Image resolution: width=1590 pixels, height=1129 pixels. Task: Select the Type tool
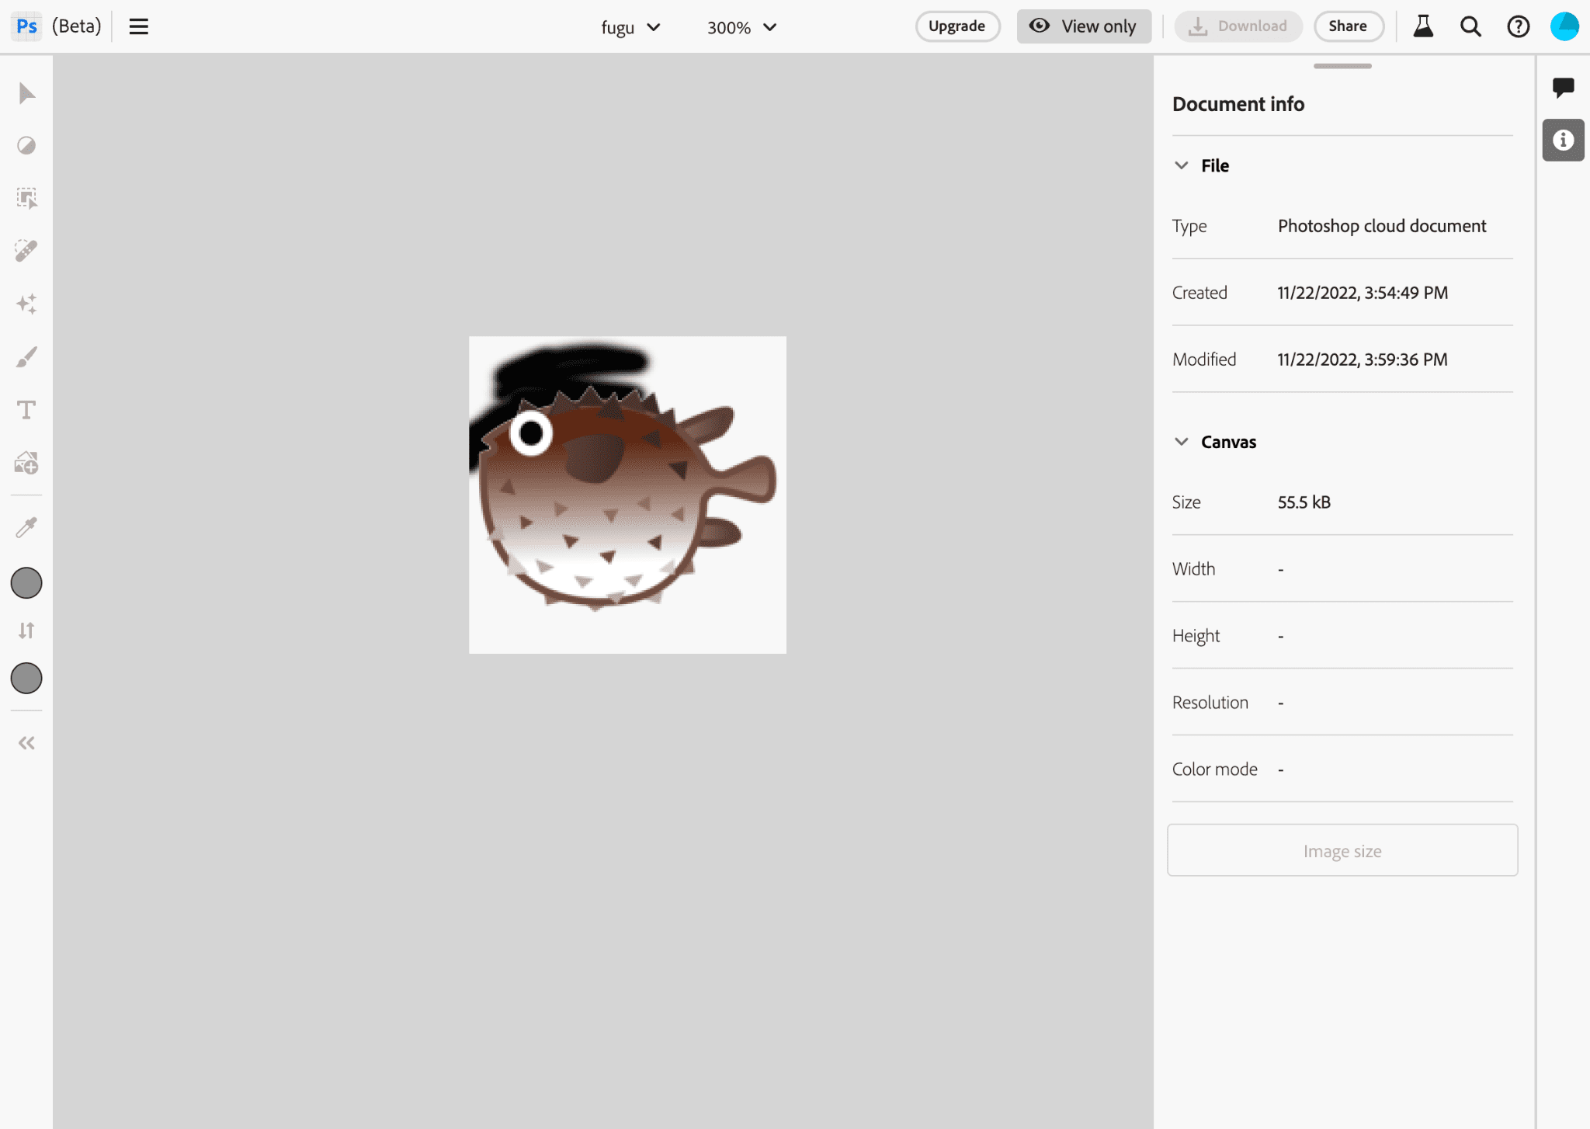tap(27, 408)
